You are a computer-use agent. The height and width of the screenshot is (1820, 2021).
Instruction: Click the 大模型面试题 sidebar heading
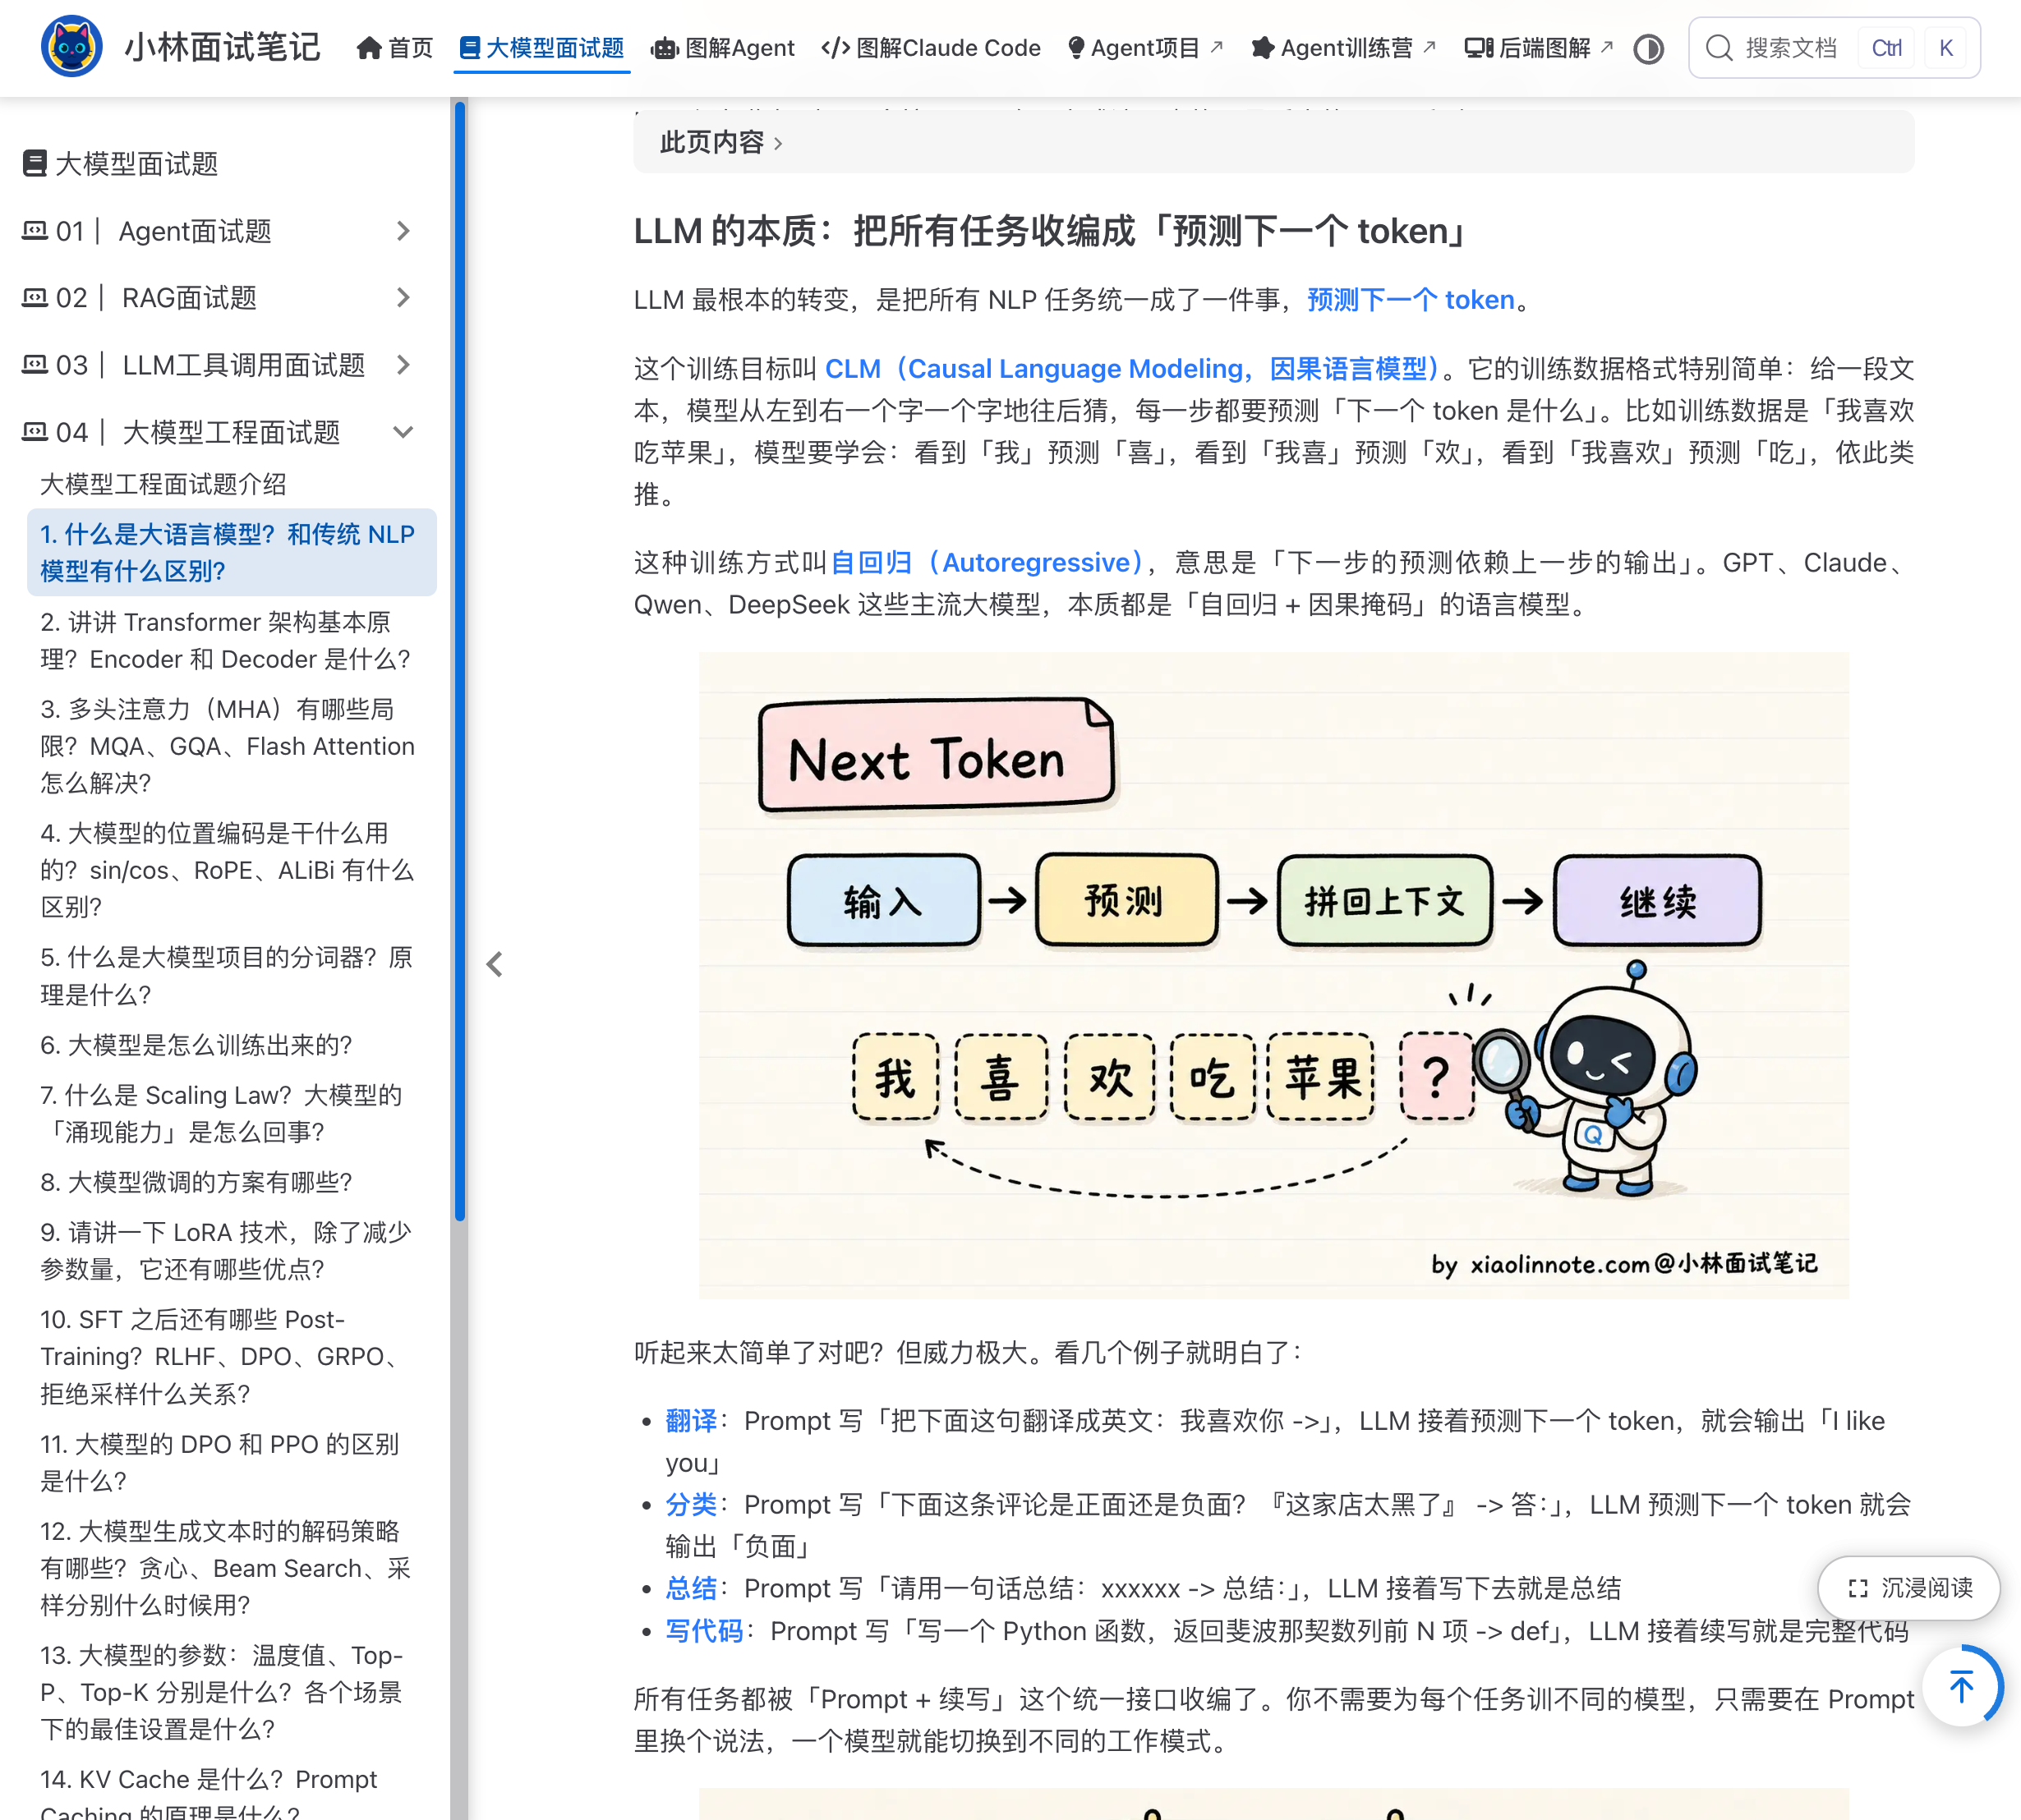136,163
